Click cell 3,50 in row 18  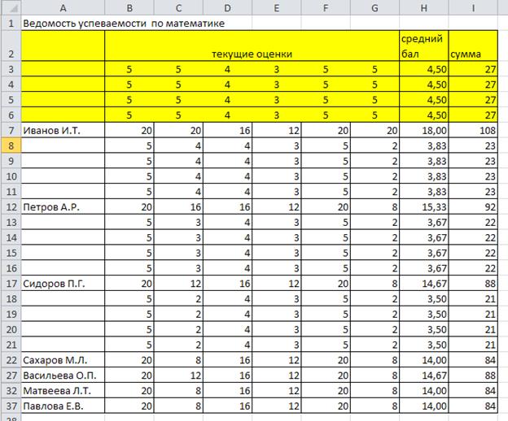424,299
